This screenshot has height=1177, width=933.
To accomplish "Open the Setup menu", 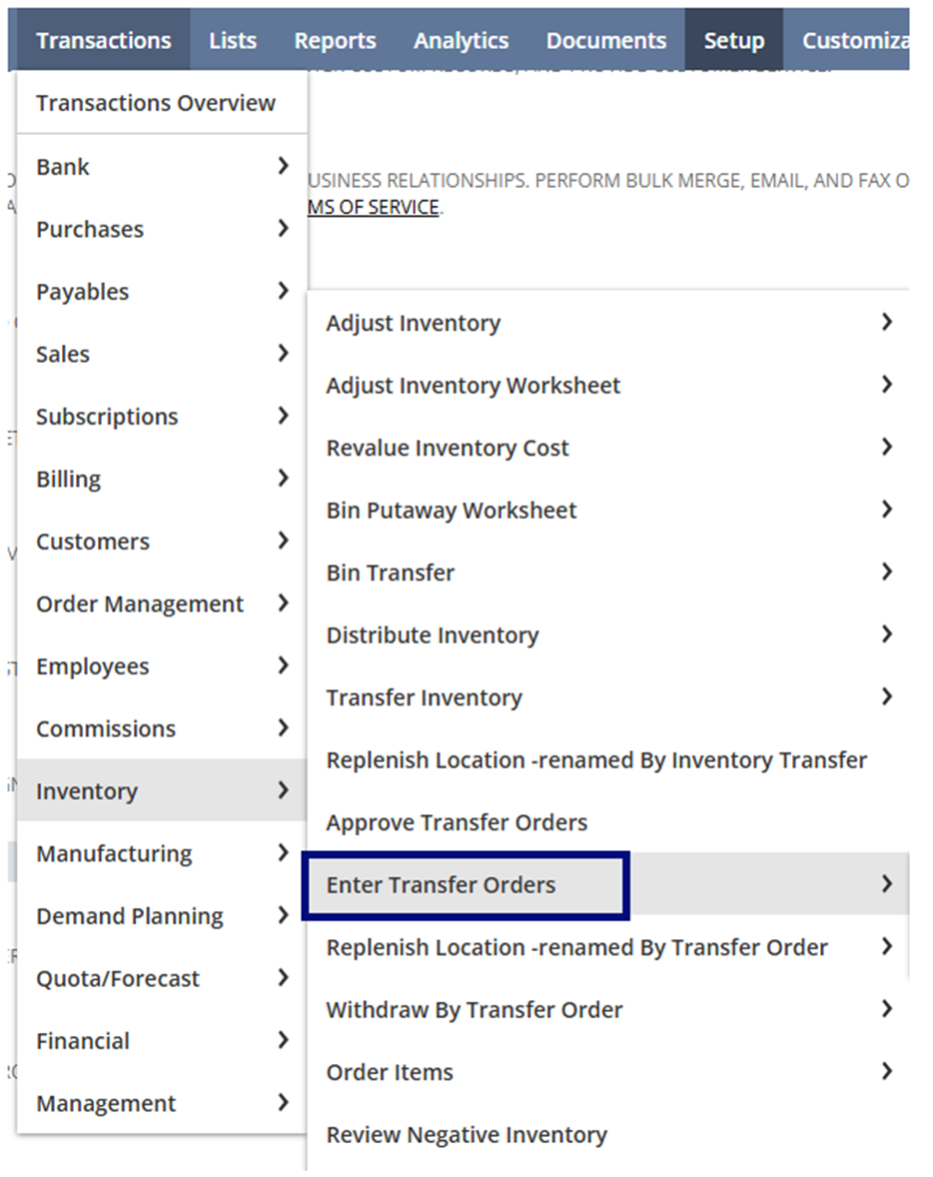I will coord(733,40).
